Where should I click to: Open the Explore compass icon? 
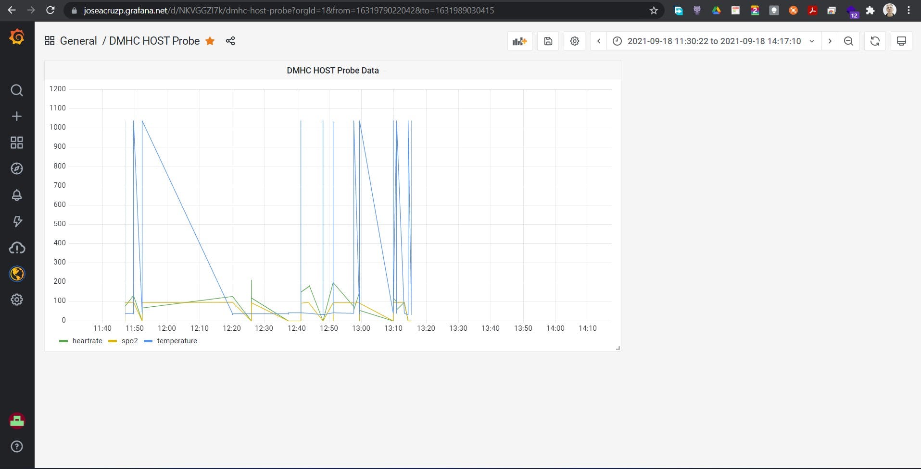17,168
